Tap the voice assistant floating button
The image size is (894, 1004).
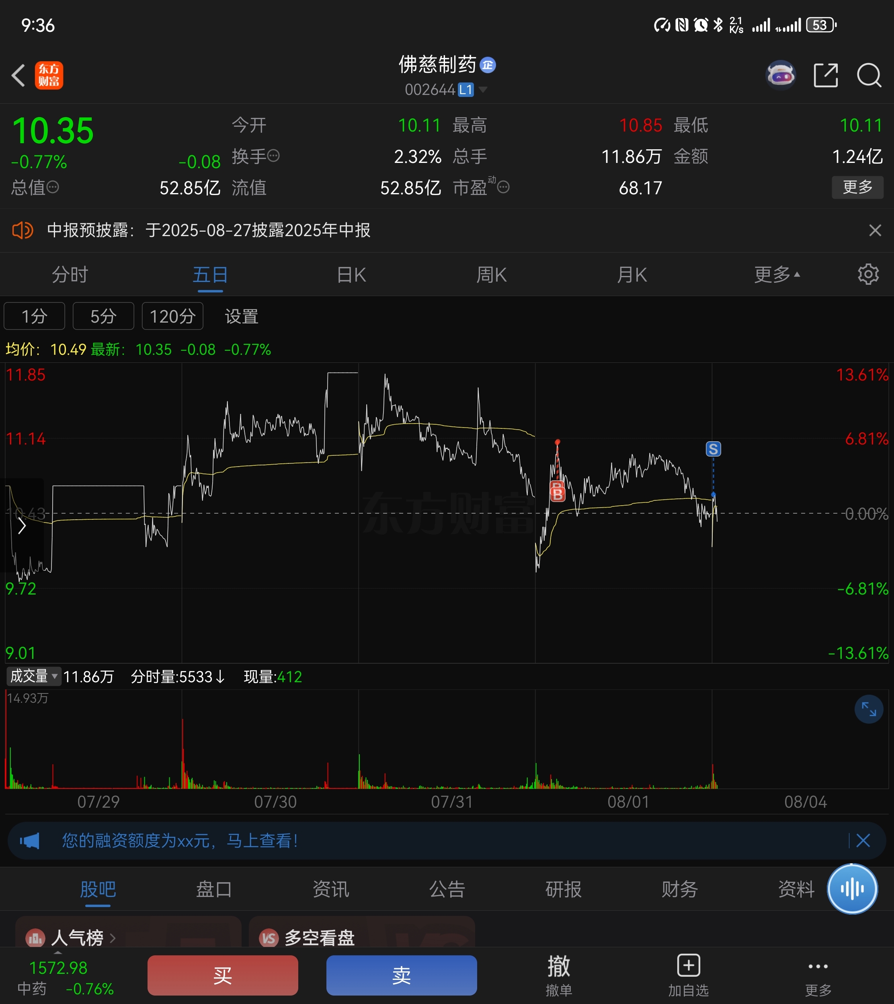(x=852, y=889)
